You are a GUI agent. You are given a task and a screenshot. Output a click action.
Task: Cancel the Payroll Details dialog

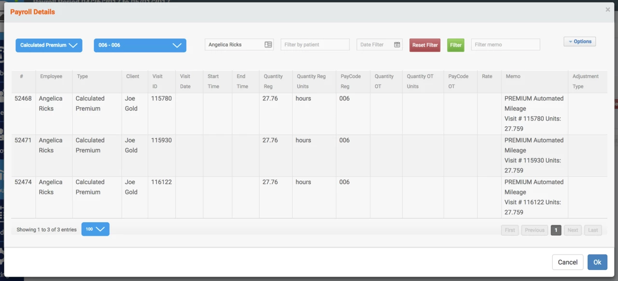coord(567,262)
